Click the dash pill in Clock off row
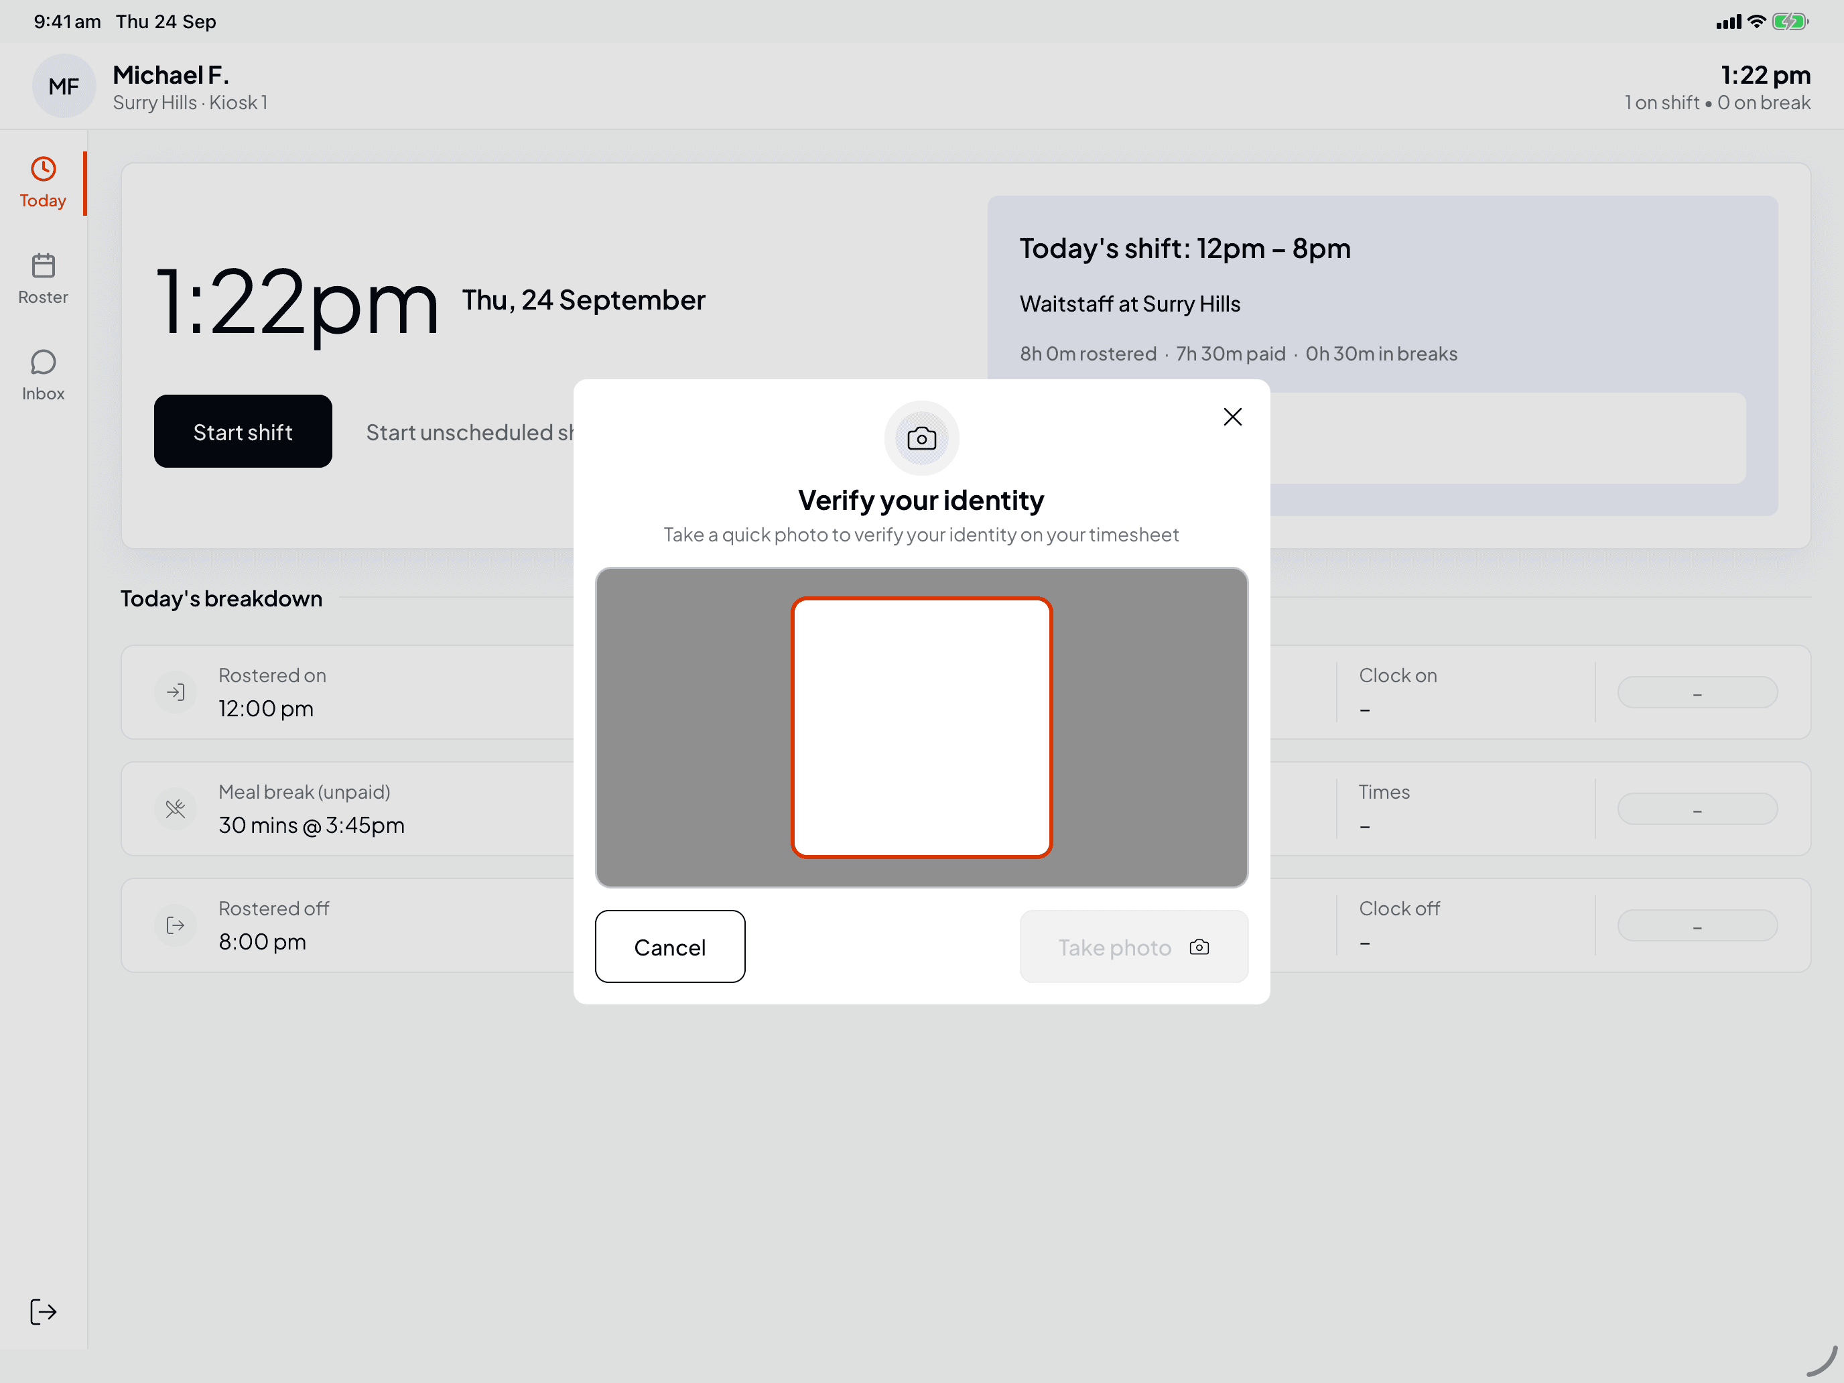 point(1697,925)
